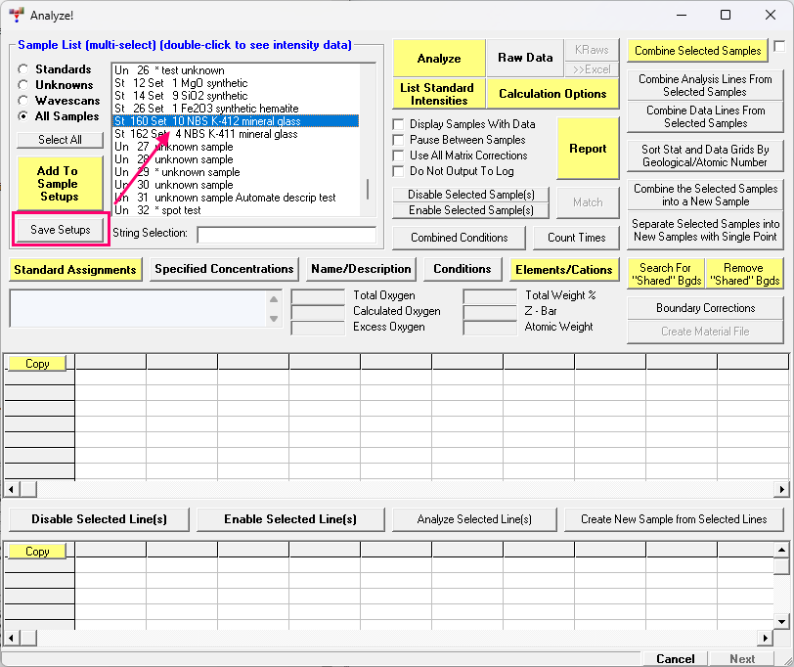Open Elements/Cations settings
The height and width of the screenshot is (667, 794).
point(564,269)
